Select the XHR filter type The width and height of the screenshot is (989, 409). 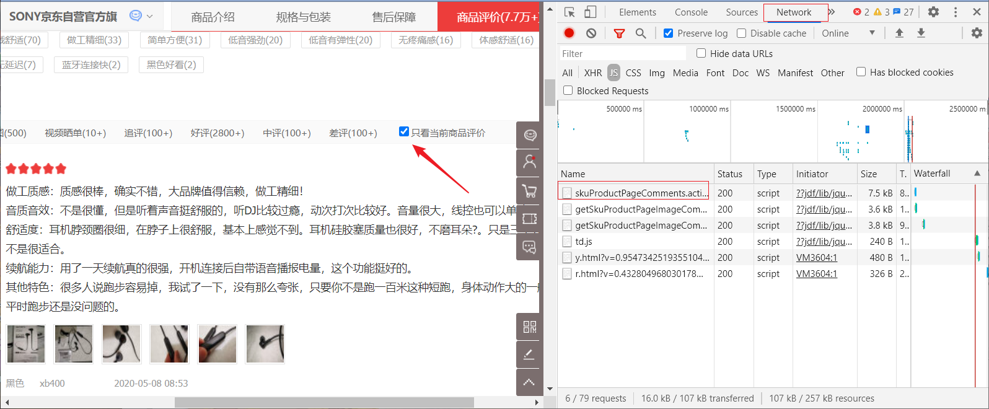592,73
